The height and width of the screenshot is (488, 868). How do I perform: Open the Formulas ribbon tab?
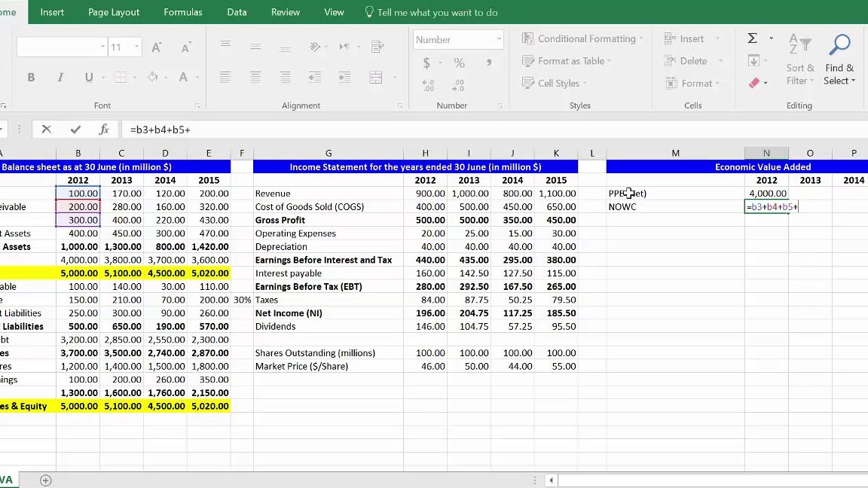pyautogui.click(x=183, y=12)
